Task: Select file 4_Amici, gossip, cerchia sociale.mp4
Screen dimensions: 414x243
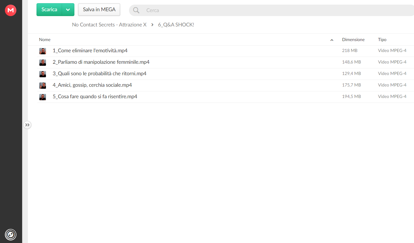Action: (92, 85)
